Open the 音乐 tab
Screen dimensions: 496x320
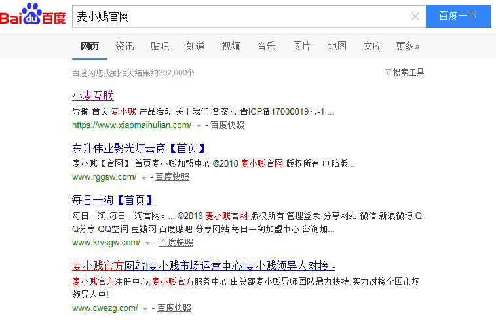[x=266, y=46]
